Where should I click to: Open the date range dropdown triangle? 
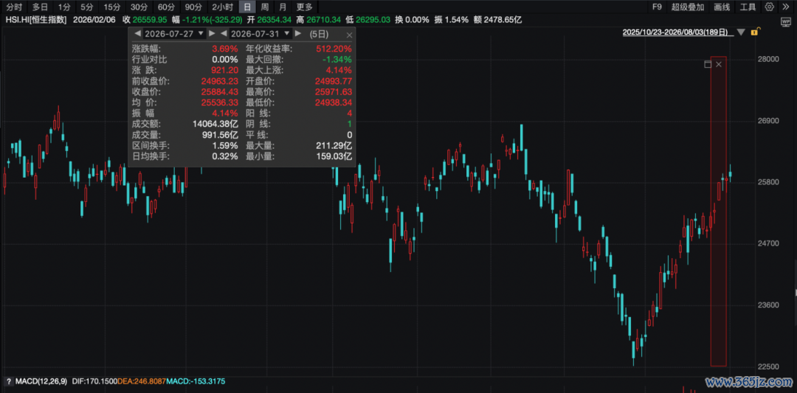pyautogui.click(x=742, y=32)
